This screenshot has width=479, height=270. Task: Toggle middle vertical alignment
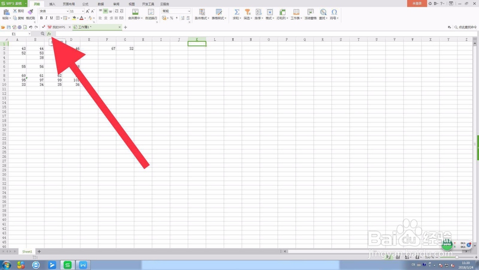click(x=105, y=11)
